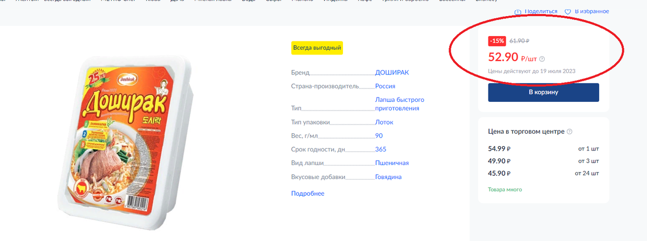Click the Говядина flavor link
Image resolution: width=647 pixels, height=241 pixels.
click(388, 177)
